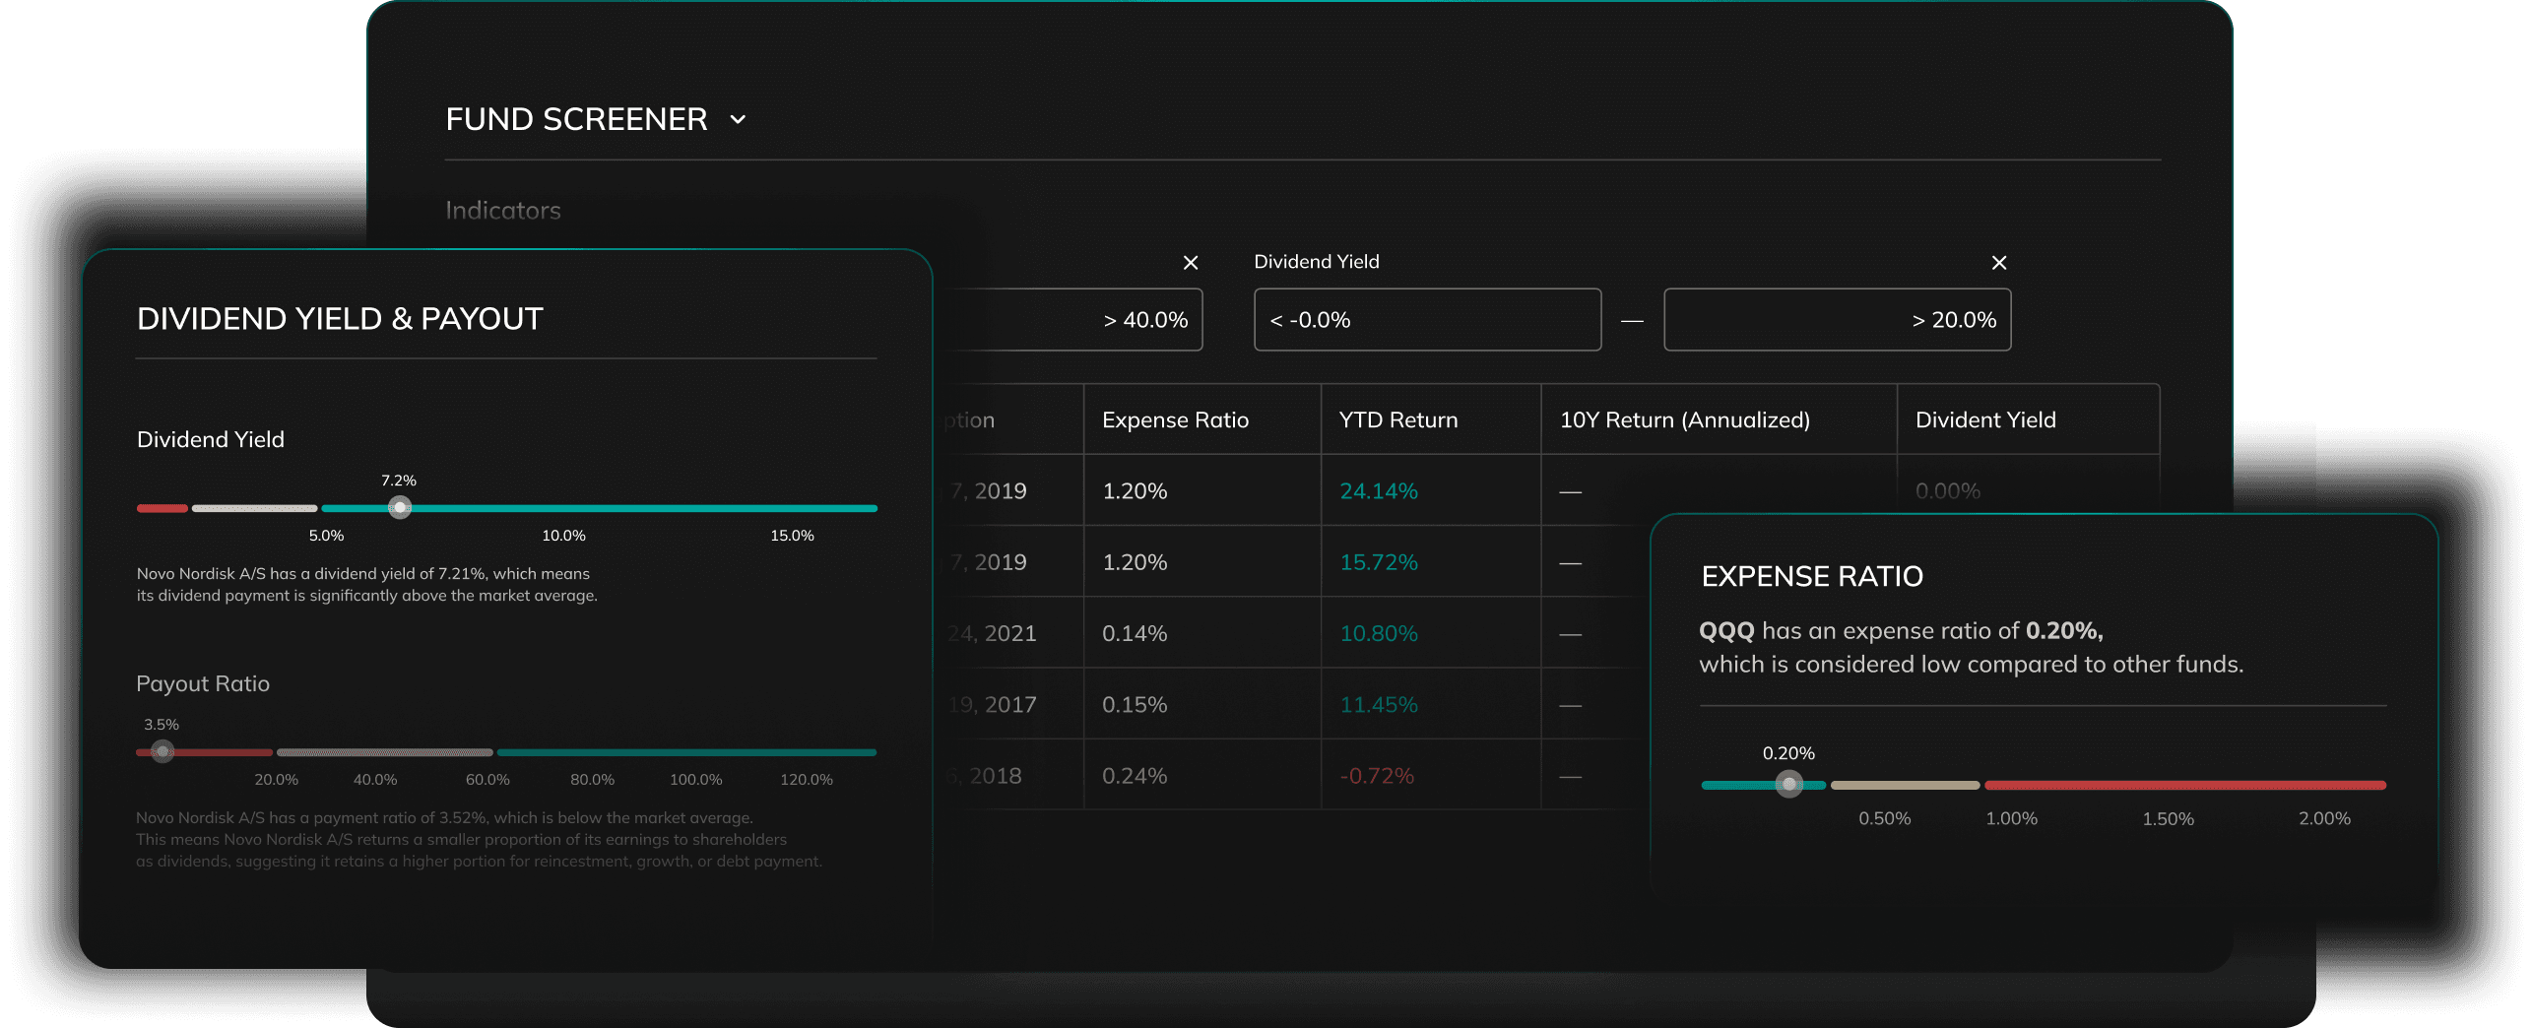This screenshot has height=1028, width=2532.
Task: Sort by Expense Ratio column header
Action: (x=1175, y=420)
